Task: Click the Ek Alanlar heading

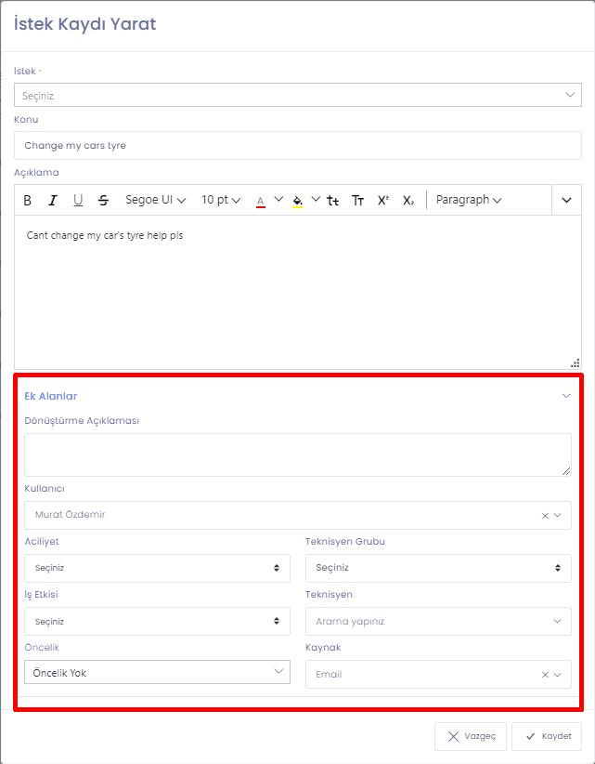Action: [x=51, y=396]
